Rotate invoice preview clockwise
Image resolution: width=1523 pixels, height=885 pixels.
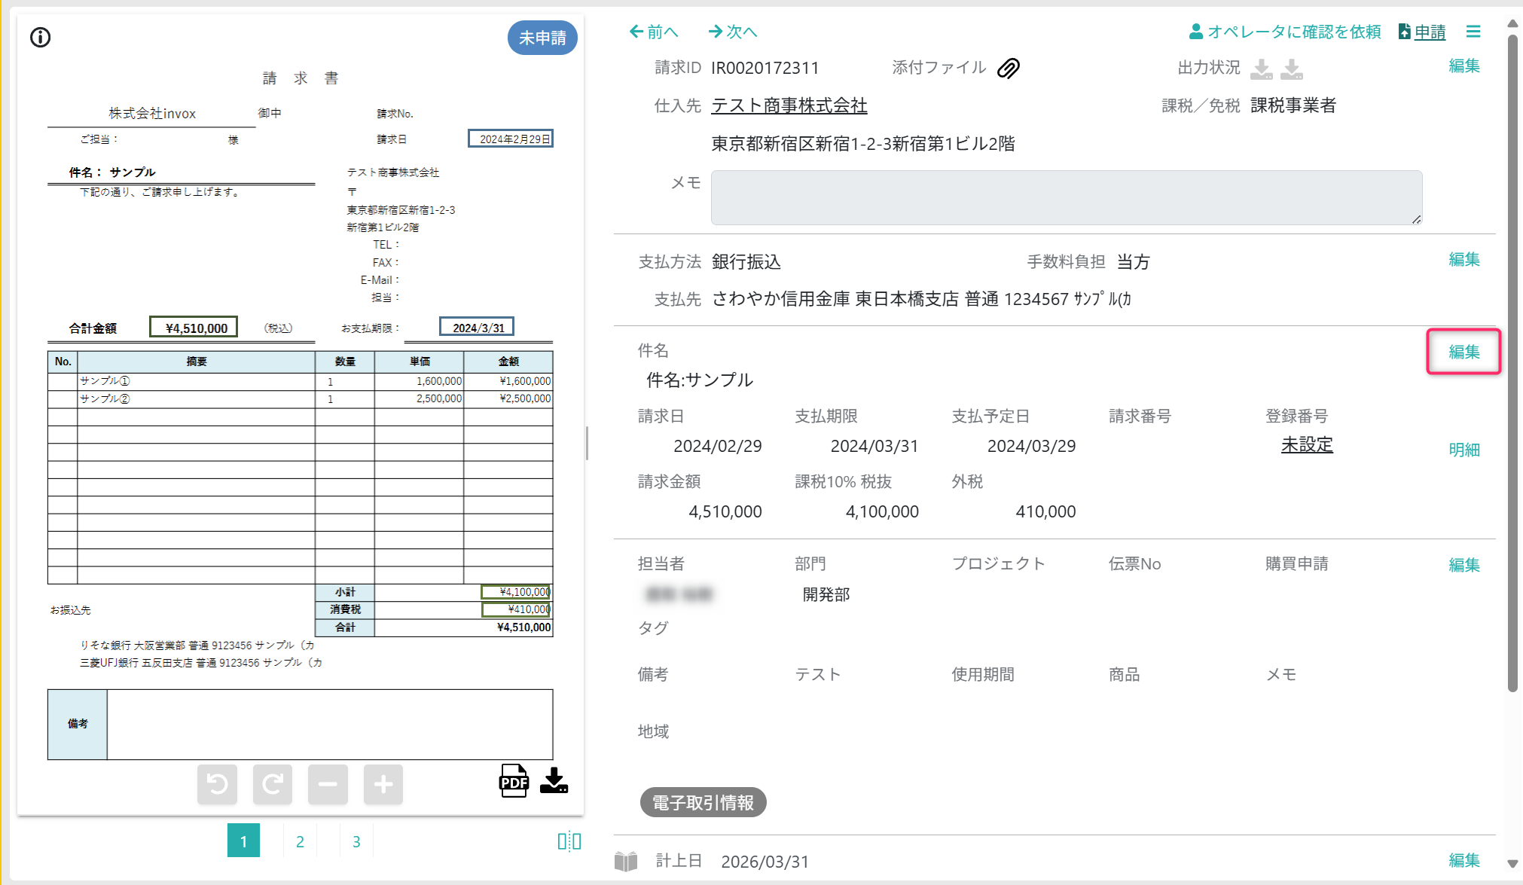point(273,784)
